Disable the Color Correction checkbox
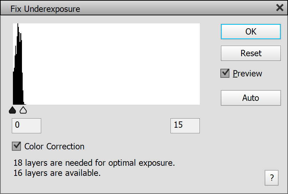This screenshot has height=194, width=288. point(16,146)
